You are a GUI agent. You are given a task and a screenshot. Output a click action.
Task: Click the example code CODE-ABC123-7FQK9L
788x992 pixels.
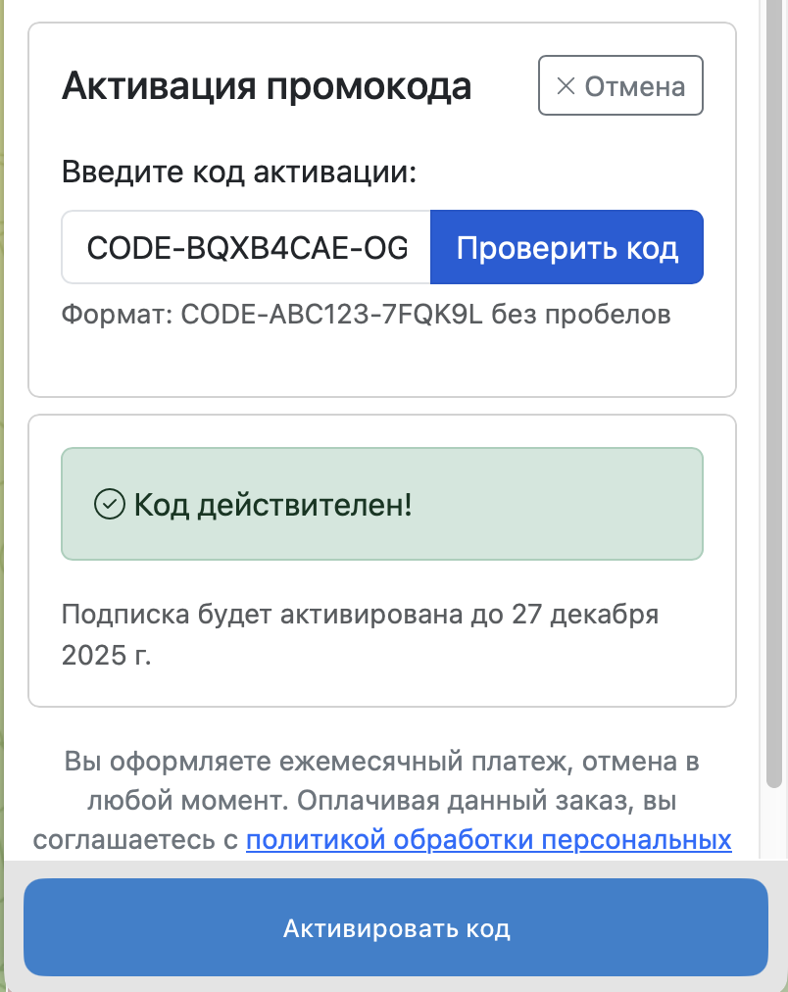pyautogui.click(x=333, y=315)
